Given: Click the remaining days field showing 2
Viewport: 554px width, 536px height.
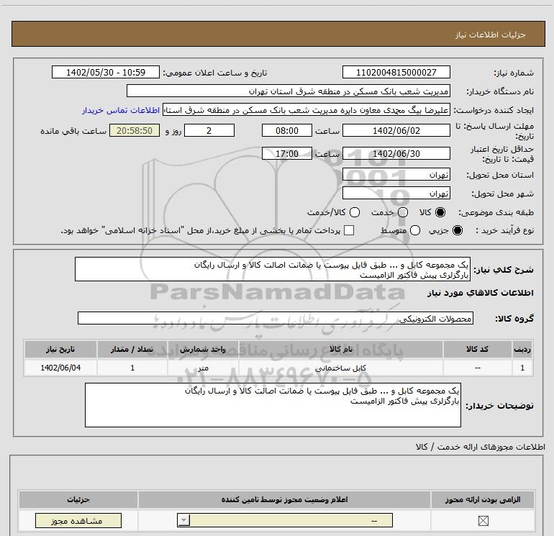Looking at the screenshot, I should pyautogui.click(x=209, y=130).
